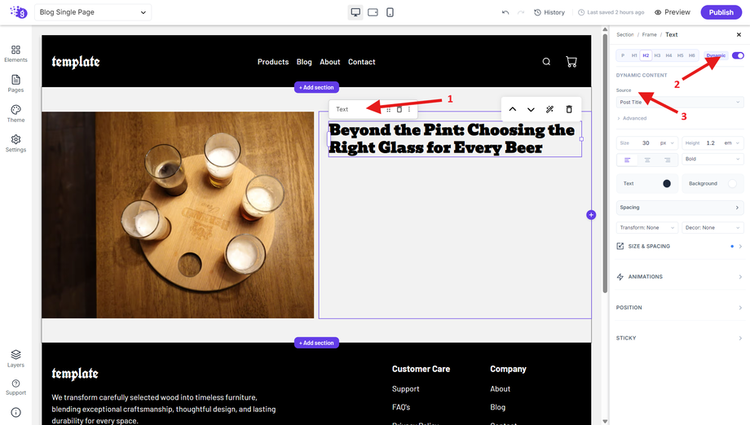Set text tag to H2

click(646, 55)
